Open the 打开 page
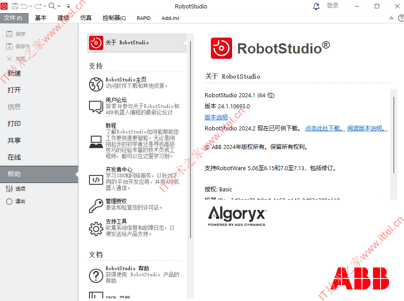Screen dimensions: 404x301 click(14, 90)
